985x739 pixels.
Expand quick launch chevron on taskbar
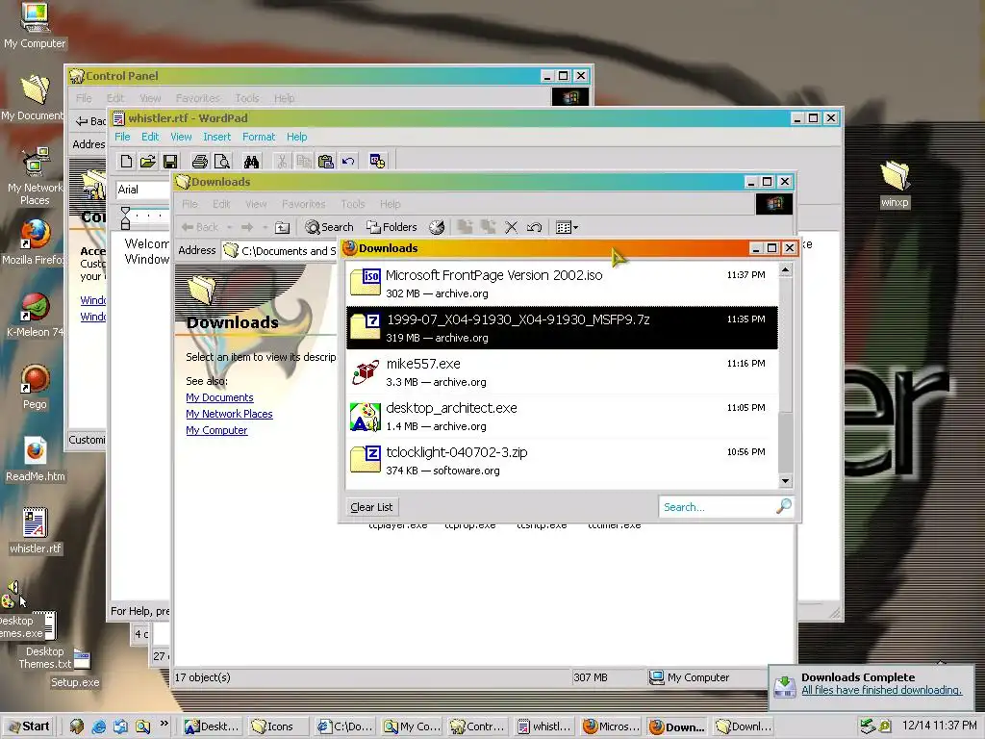point(164,724)
